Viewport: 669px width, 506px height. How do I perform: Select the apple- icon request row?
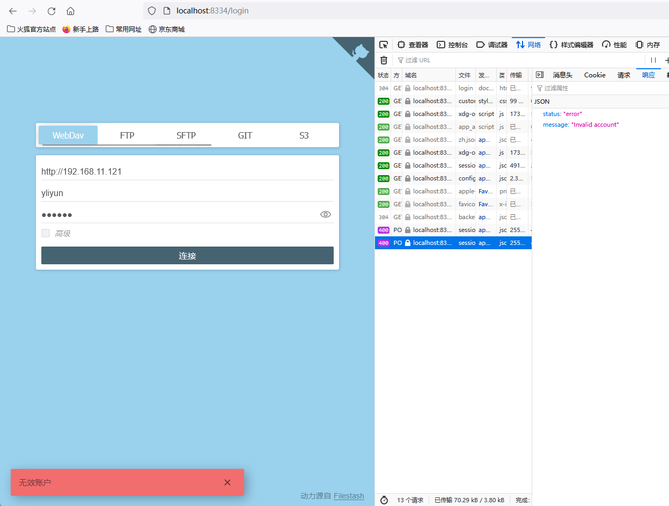click(453, 191)
